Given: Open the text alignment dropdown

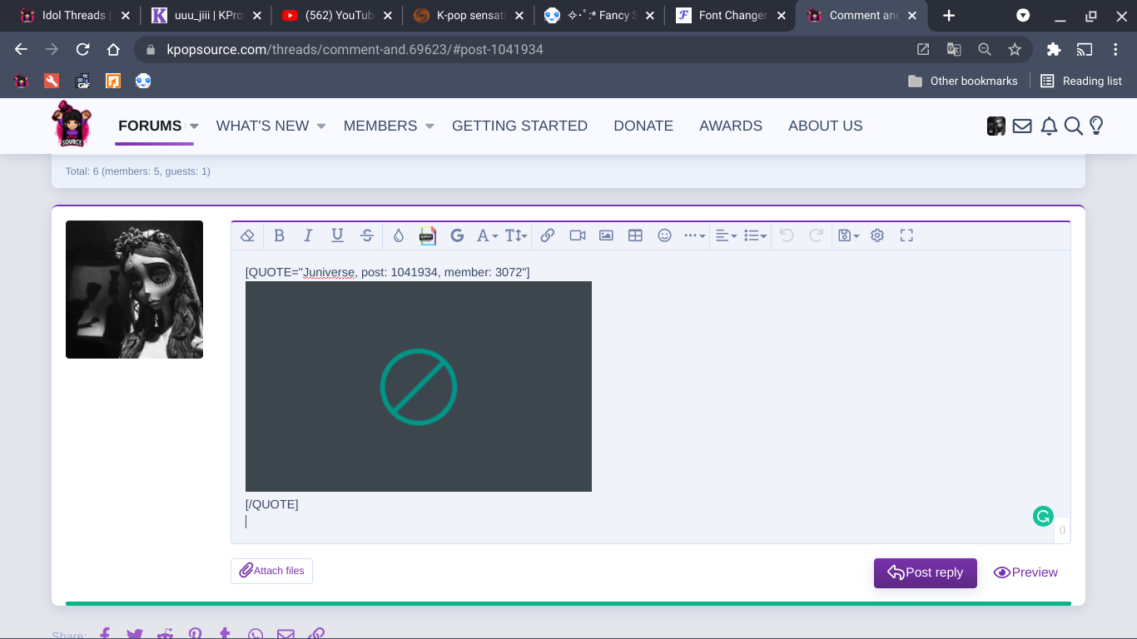Looking at the screenshot, I should tap(727, 235).
